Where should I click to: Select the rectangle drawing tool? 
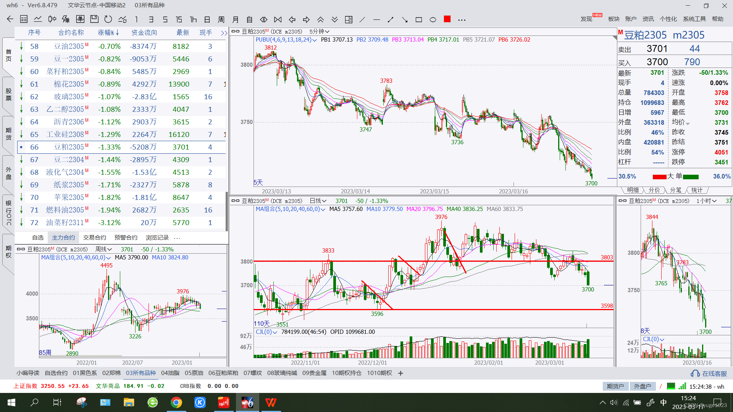pyautogui.click(x=419, y=19)
